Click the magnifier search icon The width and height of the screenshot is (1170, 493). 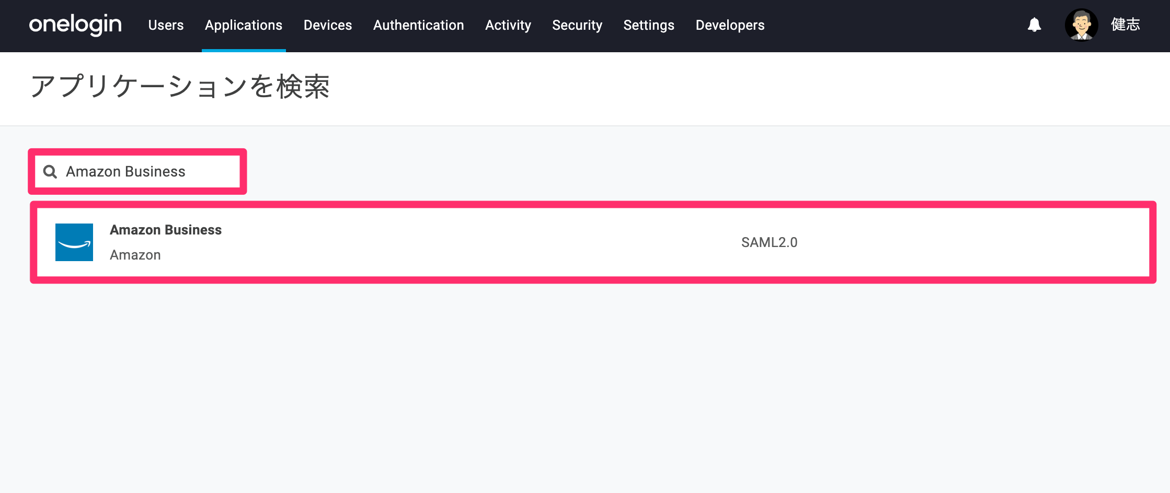pyautogui.click(x=50, y=171)
